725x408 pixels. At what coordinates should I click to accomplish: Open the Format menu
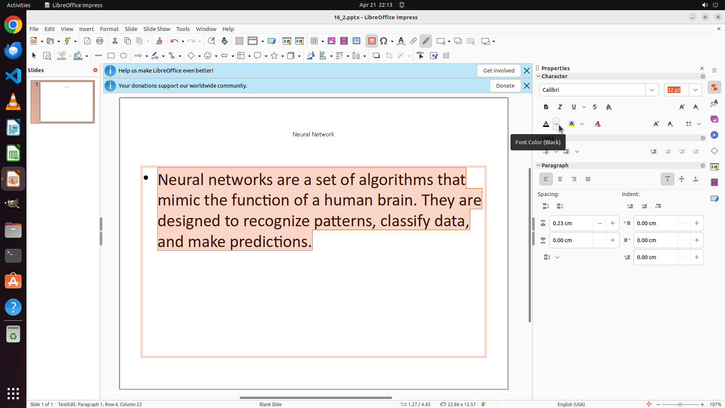109,29
